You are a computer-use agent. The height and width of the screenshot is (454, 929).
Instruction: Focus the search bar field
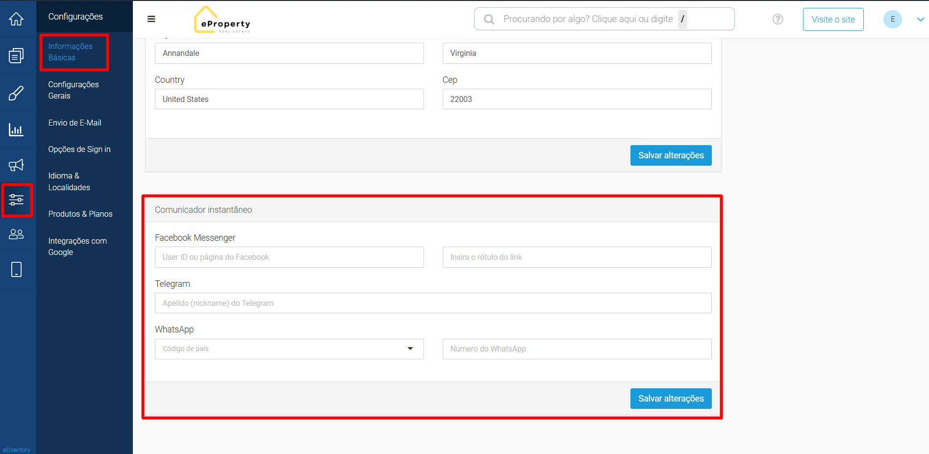(x=604, y=19)
